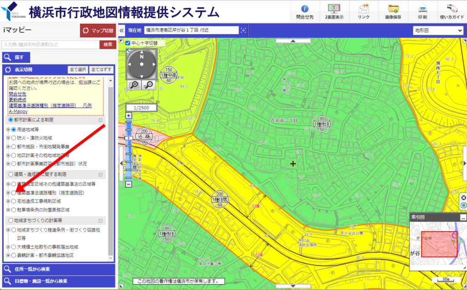
Task: Expand the 大規模土地取引の事前届出地域 node
Action: 8,247
